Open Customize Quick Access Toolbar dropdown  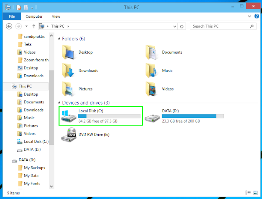pyautogui.click(x=32, y=8)
